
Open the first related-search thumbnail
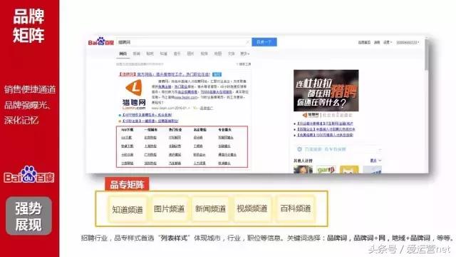tap(303, 169)
